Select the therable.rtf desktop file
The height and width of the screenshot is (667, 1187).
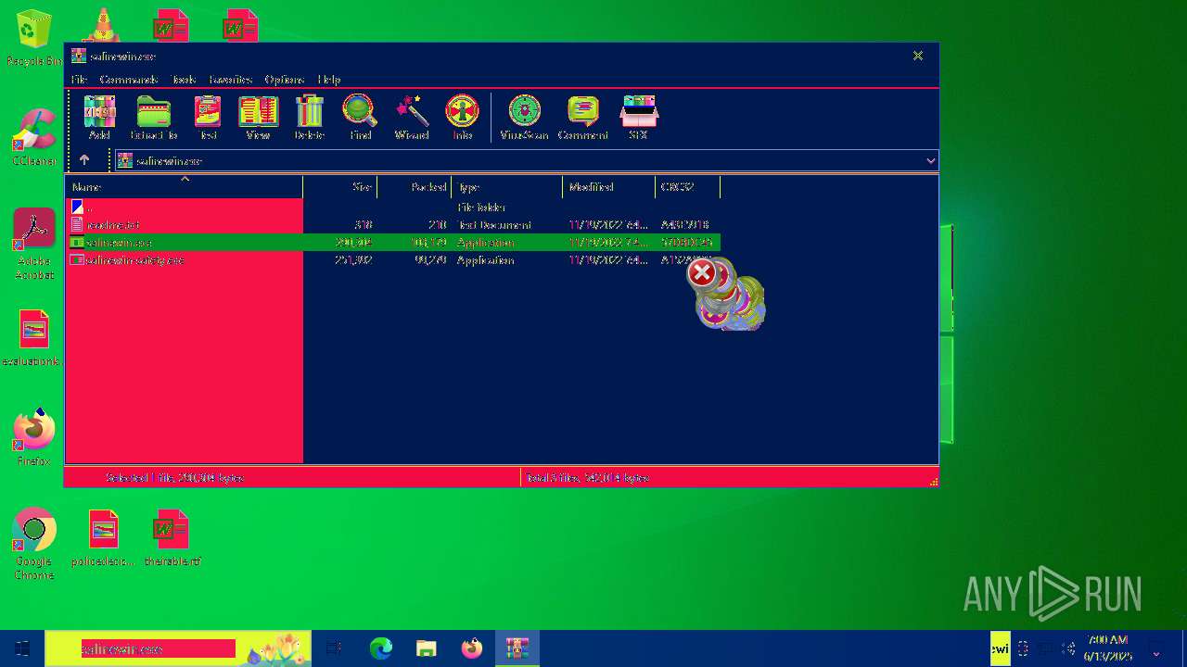point(172,537)
